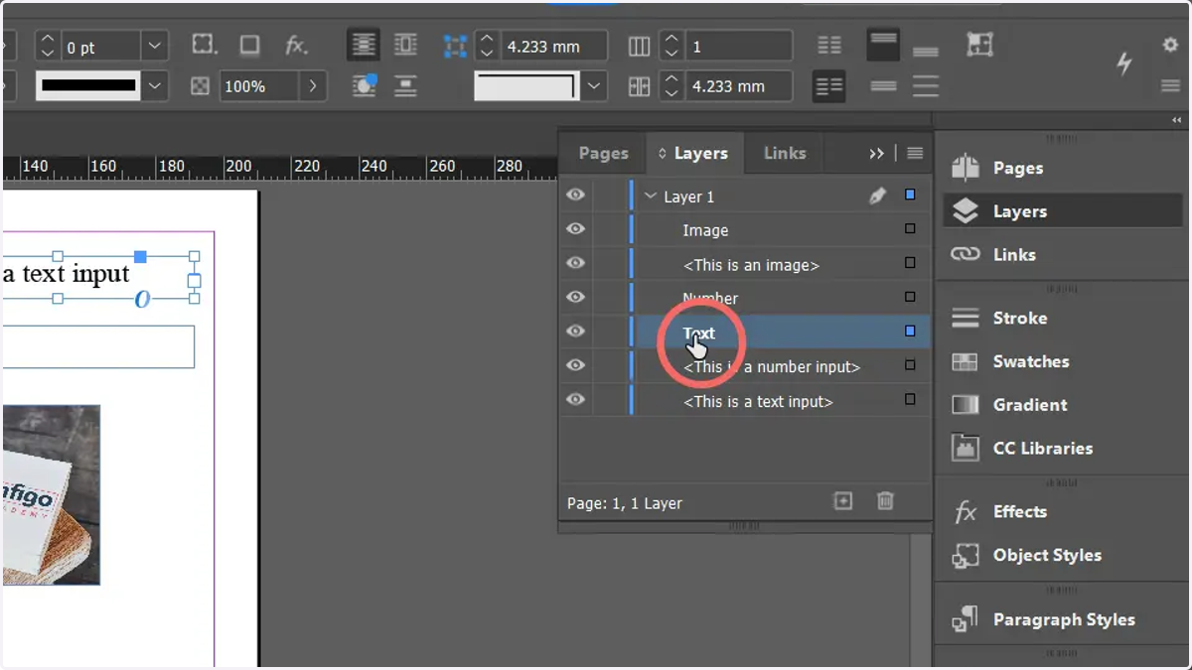Apply the drop shadow icon
Viewport: 1192px width, 670px height.
click(x=249, y=45)
